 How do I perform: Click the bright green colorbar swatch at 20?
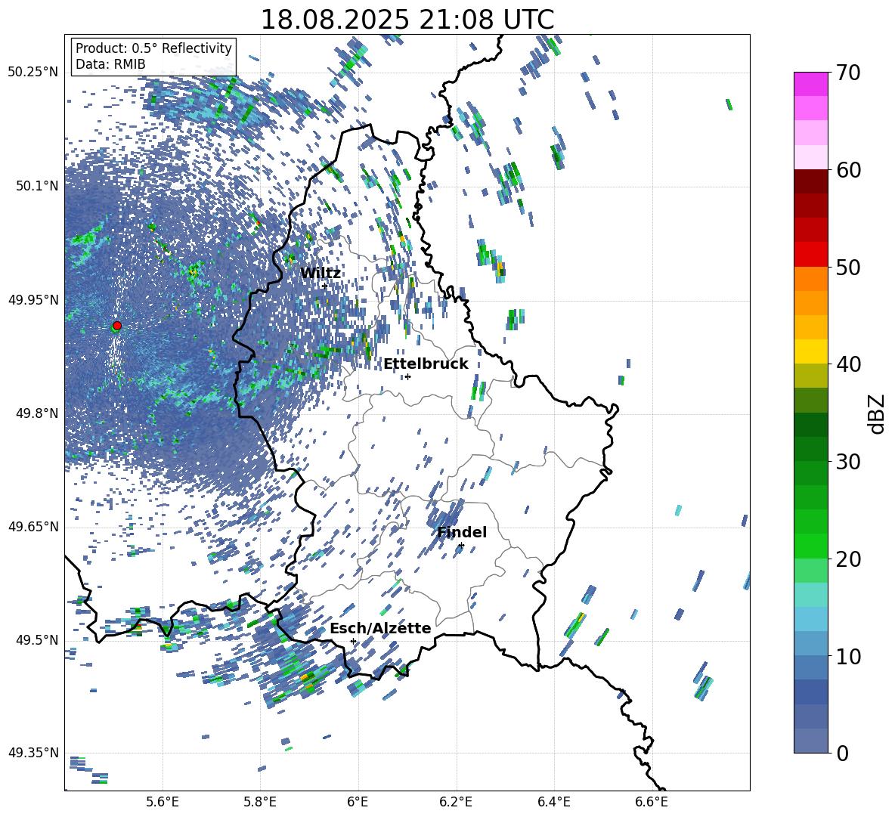[810, 546]
